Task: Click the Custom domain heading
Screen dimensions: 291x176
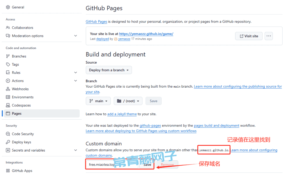Action: tap(103, 143)
